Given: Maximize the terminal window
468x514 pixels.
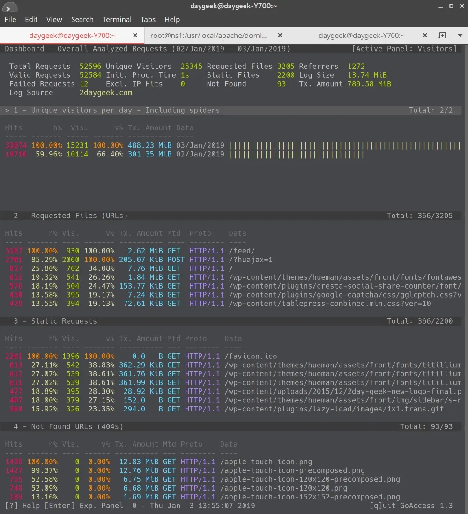Looking at the screenshot, I should click(x=451, y=6).
